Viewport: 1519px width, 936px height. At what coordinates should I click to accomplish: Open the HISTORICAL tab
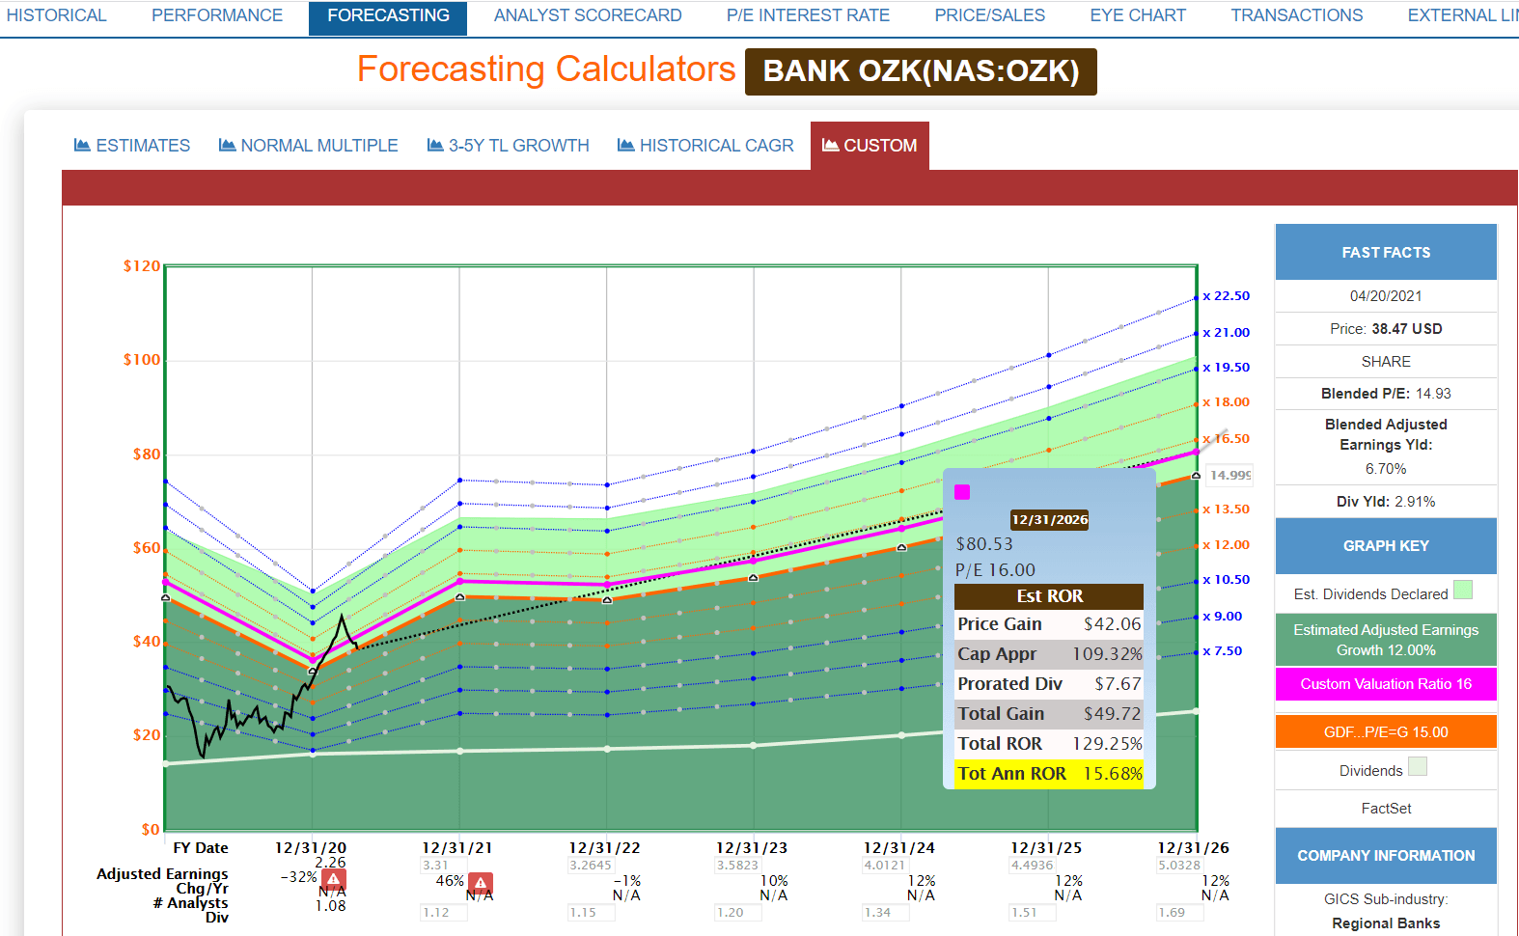(56, 15)
